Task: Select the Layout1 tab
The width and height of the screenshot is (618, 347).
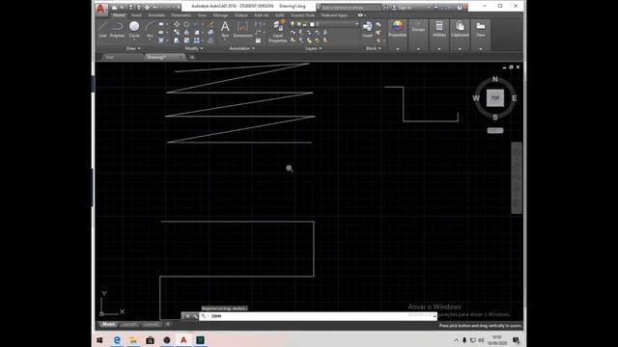Action: [x=128, y=325]
